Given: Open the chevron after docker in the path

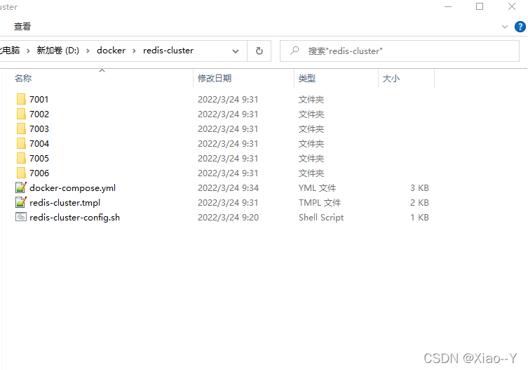Looking at the screenshot, I should [134, 51].
